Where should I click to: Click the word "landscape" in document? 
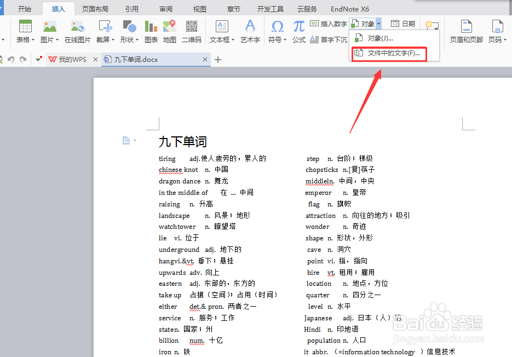click(x=174, y=216)
